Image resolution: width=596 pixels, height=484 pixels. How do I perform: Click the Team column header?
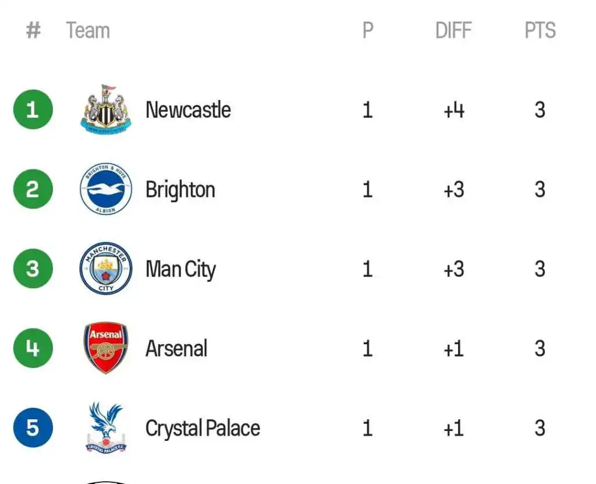[x=88, y=30]
